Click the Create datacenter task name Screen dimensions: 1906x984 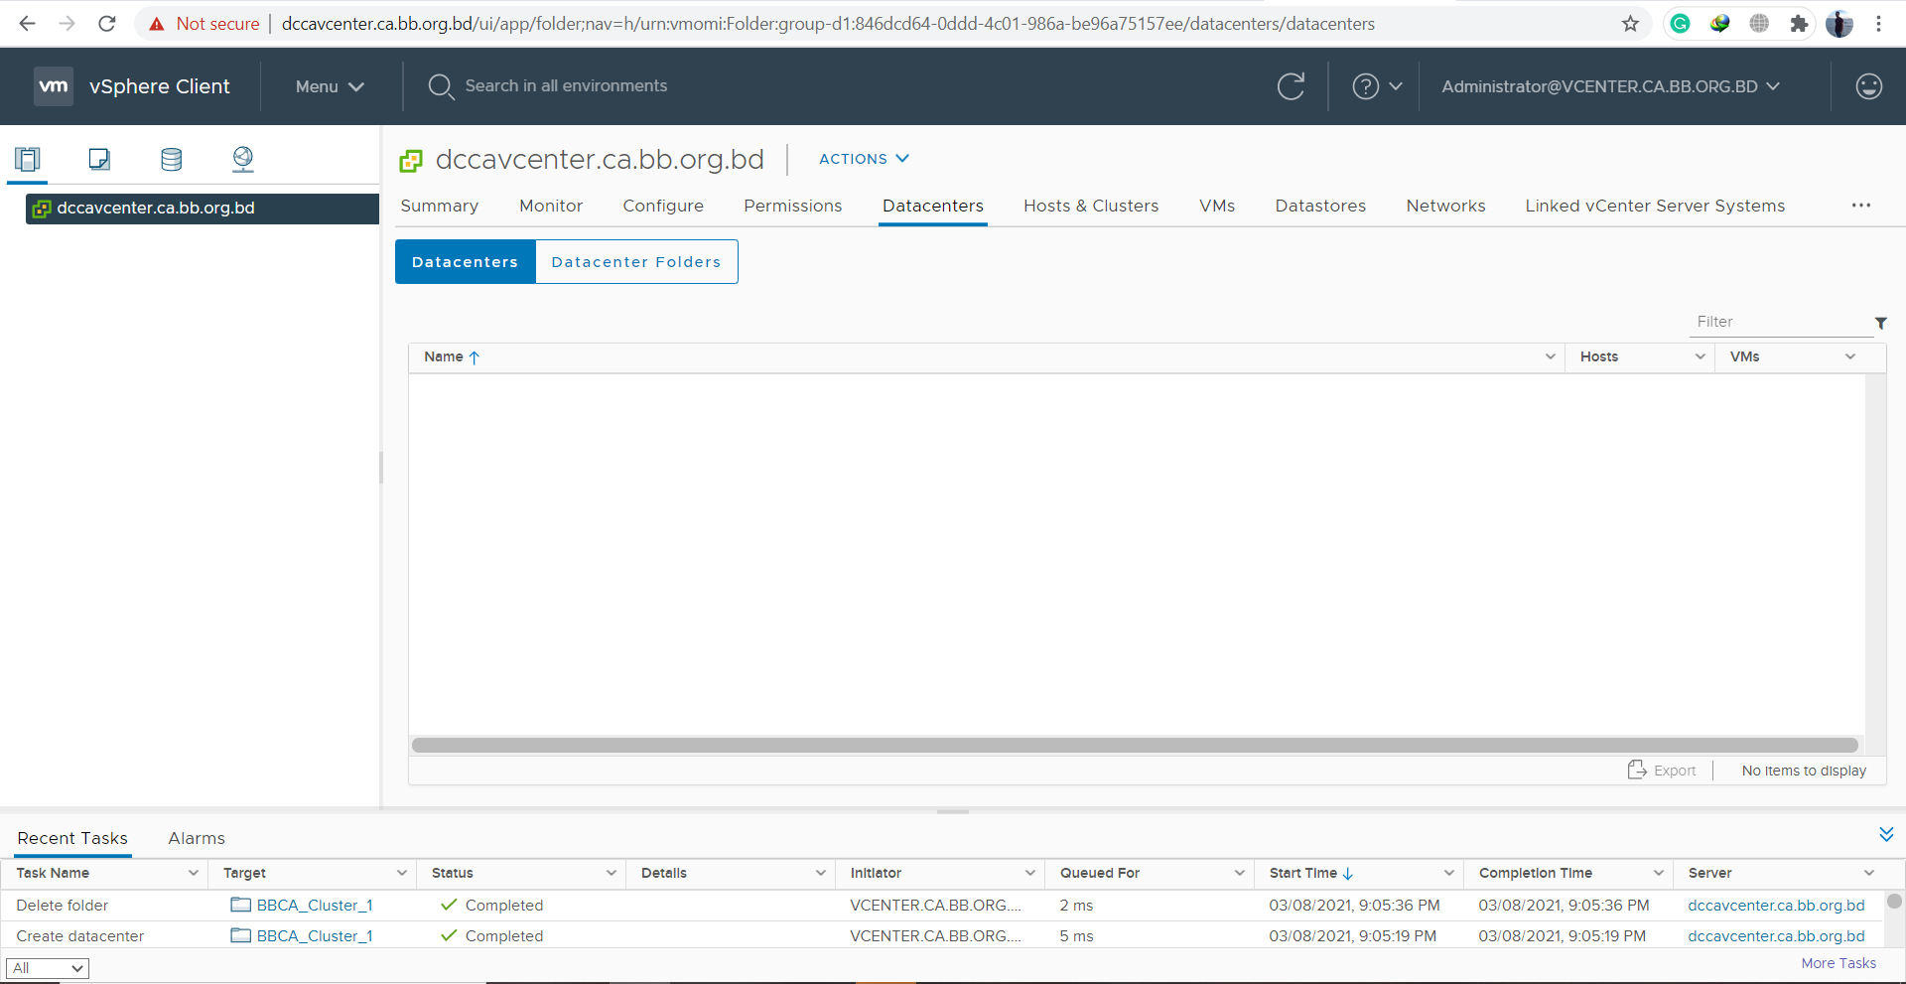pyautogui.click(x=80, y=935)
